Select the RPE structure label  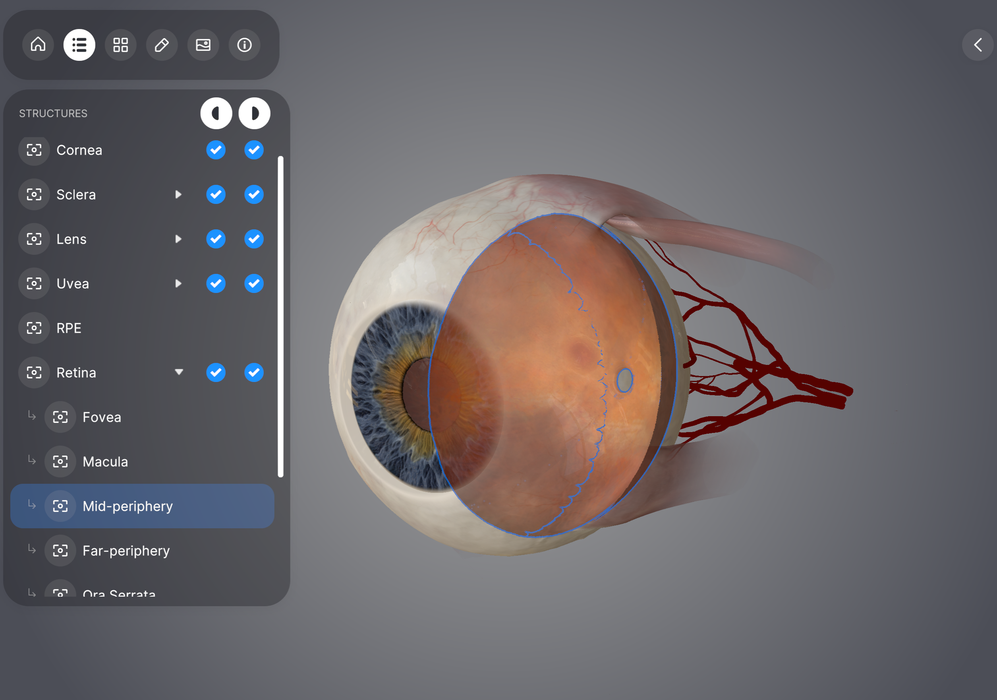pos(69,328)
